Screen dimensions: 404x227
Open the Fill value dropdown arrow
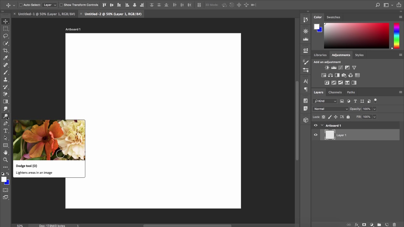(374, 117)
